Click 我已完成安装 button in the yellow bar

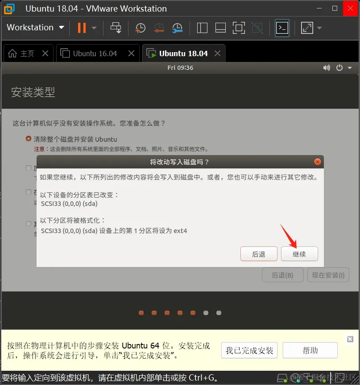click(249, 350)
